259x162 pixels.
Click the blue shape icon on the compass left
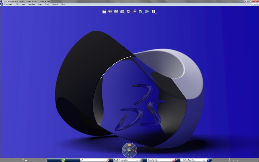coord(124,150)
